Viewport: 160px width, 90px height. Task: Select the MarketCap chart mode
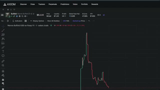[x=76, y=21]
